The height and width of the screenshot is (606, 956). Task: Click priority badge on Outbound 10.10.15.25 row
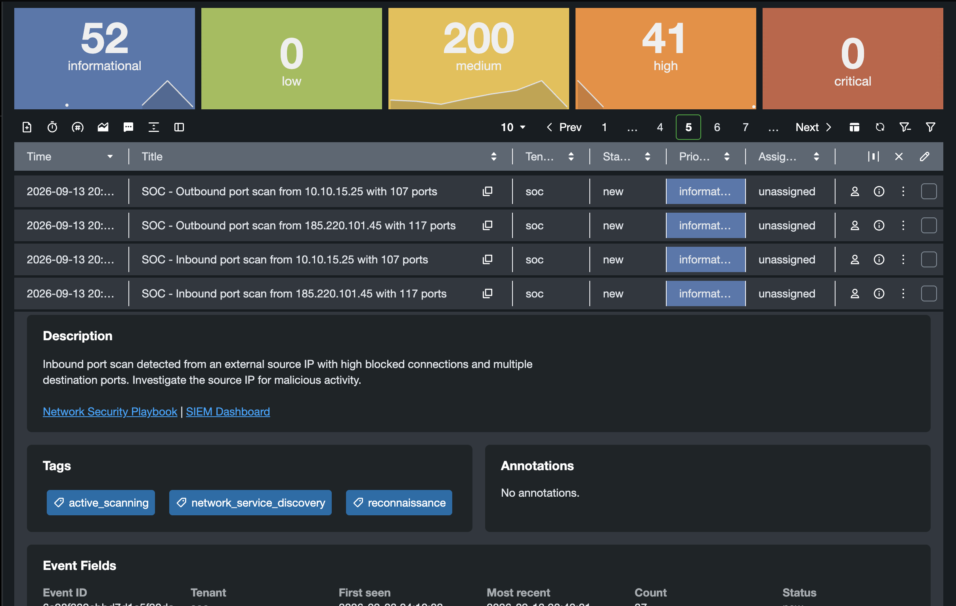[x=706, y=191]
